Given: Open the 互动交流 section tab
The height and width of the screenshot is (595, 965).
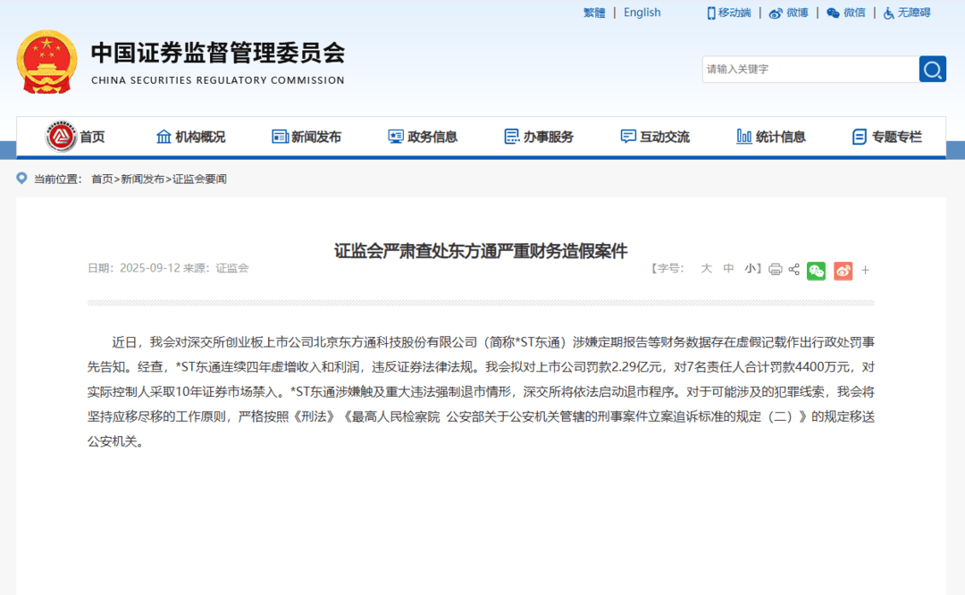Looking at the screenshot, I should pos(656,136).
